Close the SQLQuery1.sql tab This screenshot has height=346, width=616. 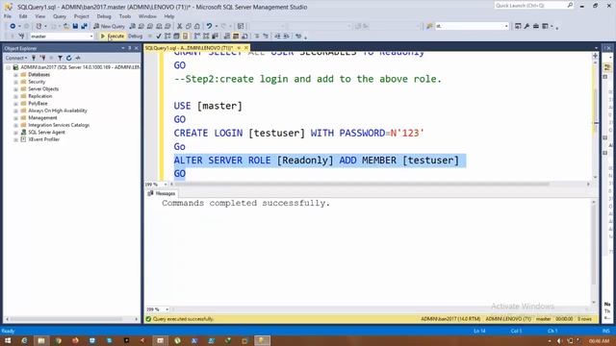(246, 48)
